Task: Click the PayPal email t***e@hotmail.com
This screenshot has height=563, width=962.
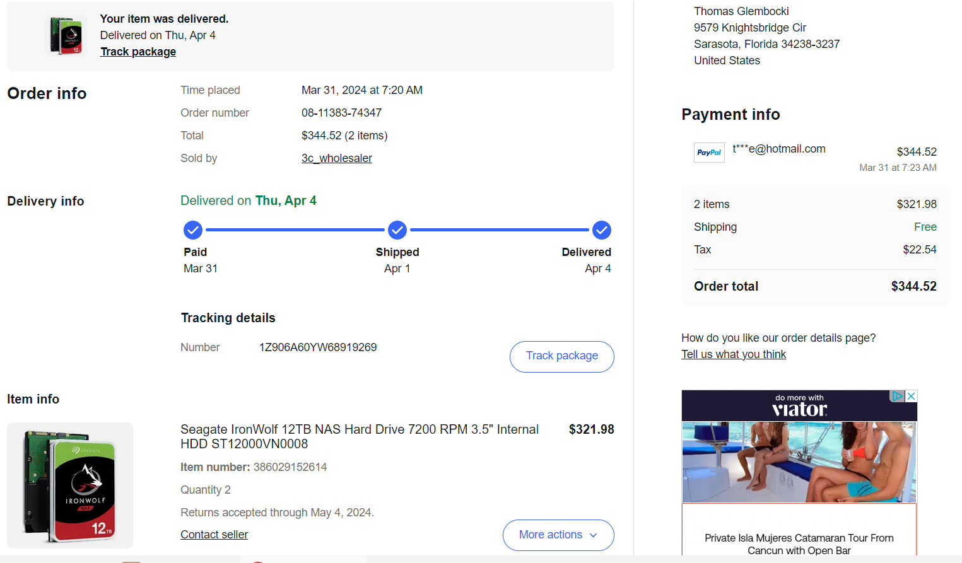Action: tap(779, 149)
